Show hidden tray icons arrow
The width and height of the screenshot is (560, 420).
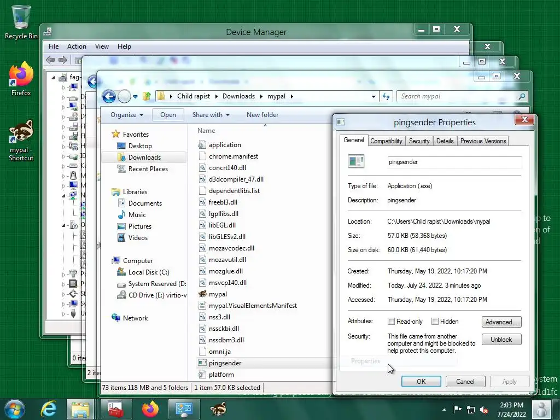coord(444,410)
